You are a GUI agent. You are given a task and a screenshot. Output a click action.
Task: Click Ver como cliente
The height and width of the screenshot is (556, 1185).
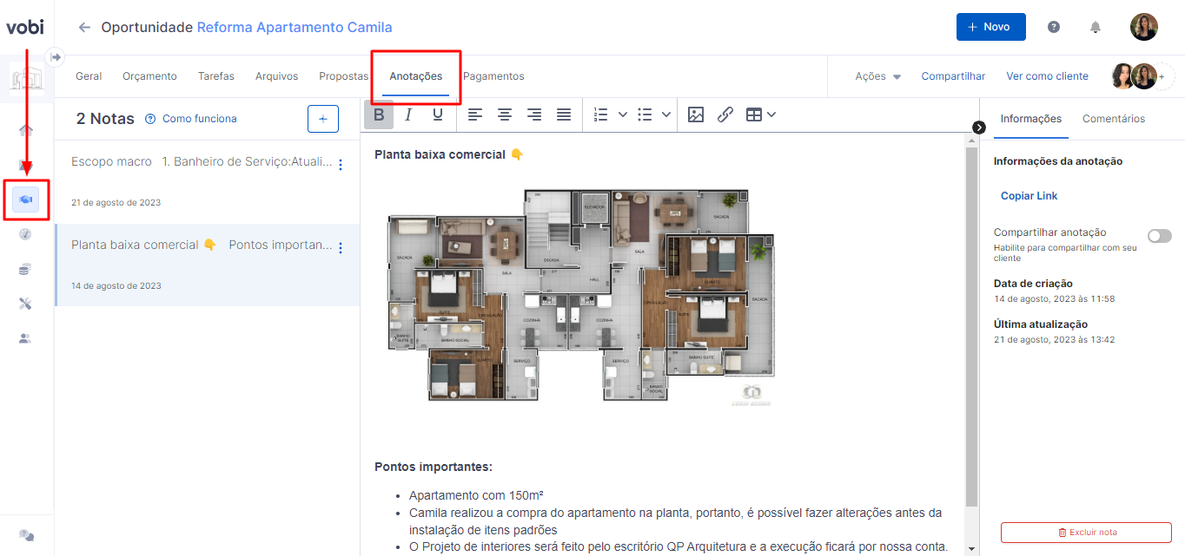tap(1047, 76)
